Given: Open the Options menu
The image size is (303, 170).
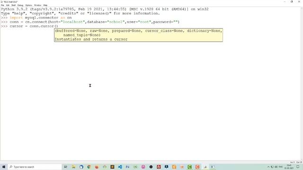Looking at the screenshot, I should click(x=28, y=5).
